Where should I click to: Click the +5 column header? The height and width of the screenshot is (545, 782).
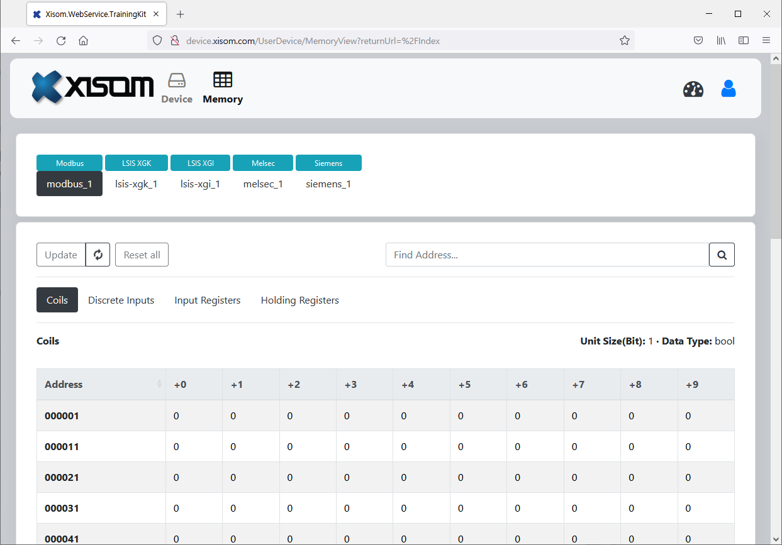pyautogui.click(x=478, y=384)
